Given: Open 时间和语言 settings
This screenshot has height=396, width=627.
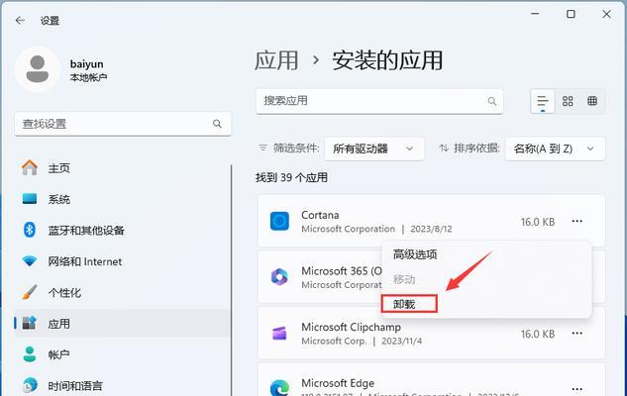Looking at the screenshot, I should coord(122,386).
